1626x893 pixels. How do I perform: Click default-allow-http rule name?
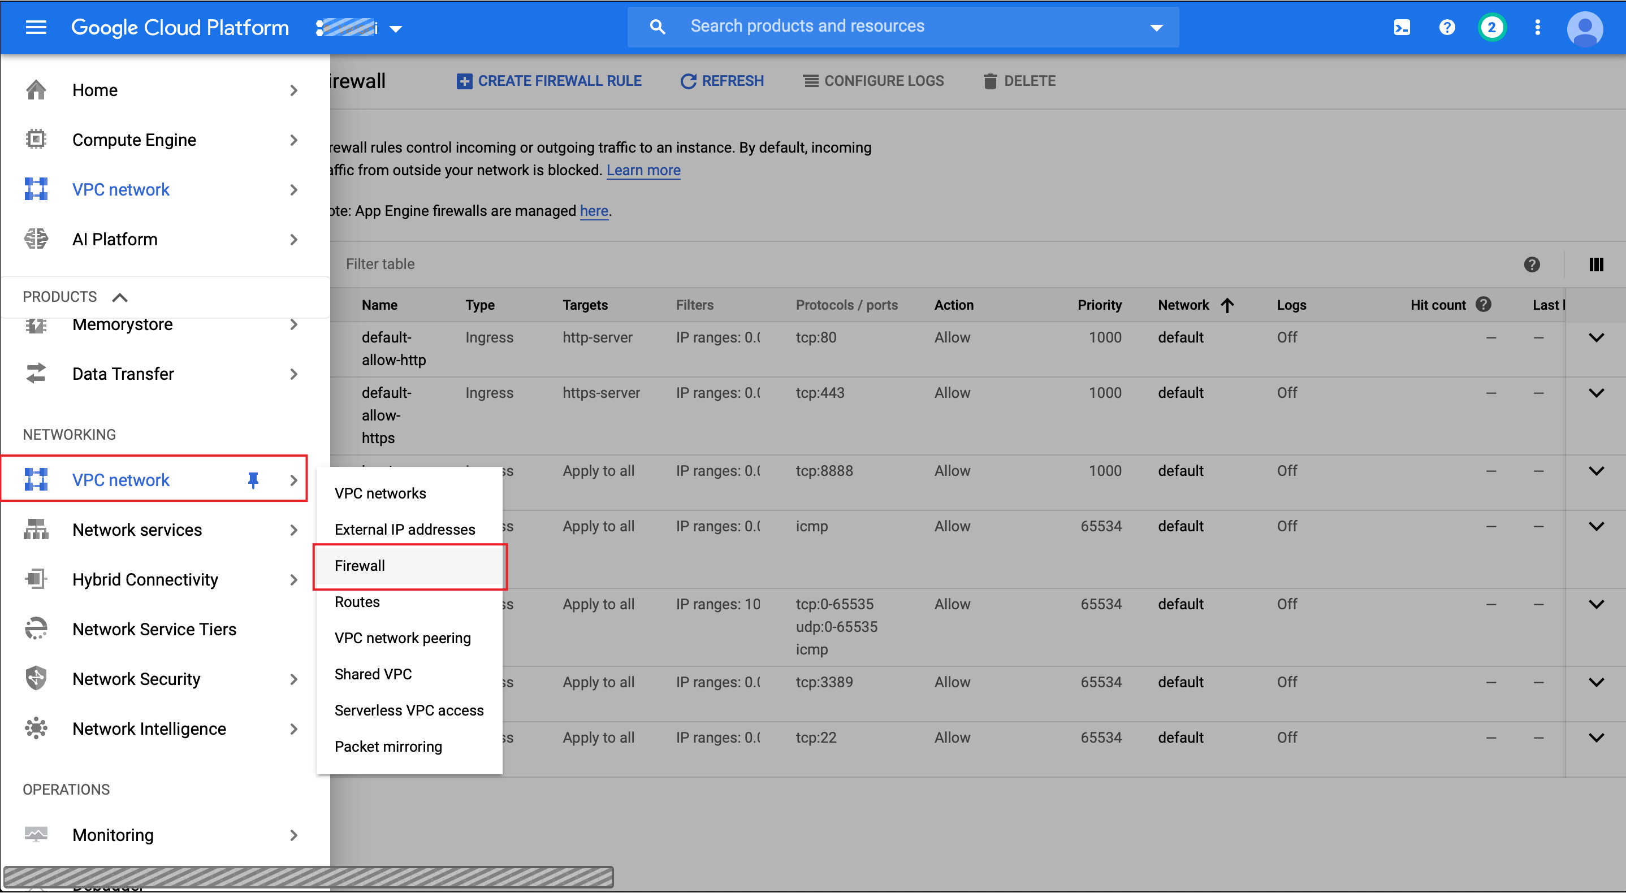(394, 348)
